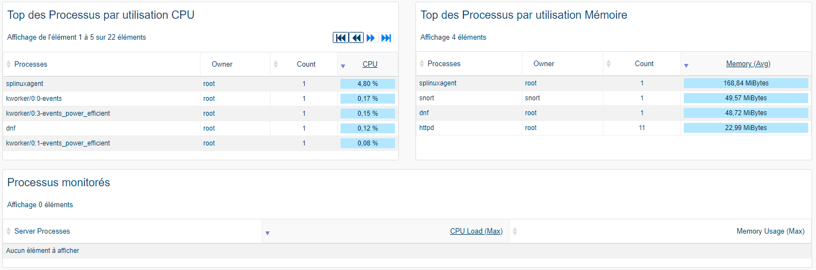Go to first page of CPU processes

coord(341,37)
